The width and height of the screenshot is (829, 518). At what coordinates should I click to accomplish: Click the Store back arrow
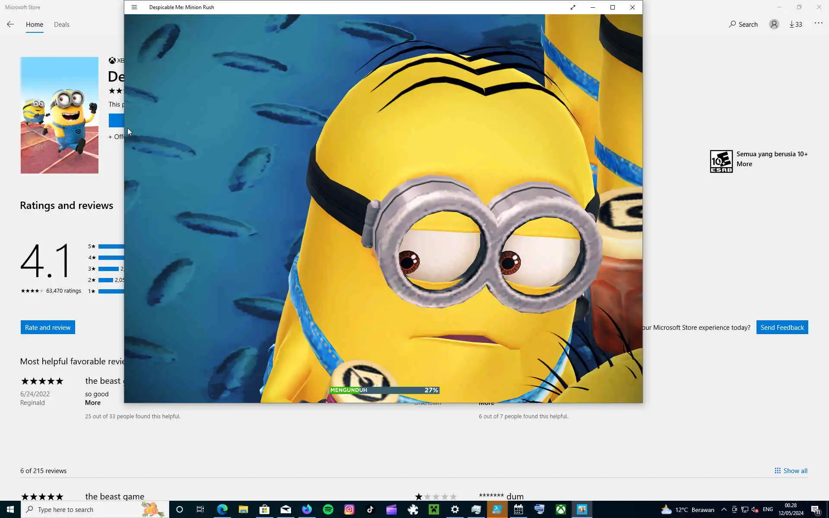(10, 25)
